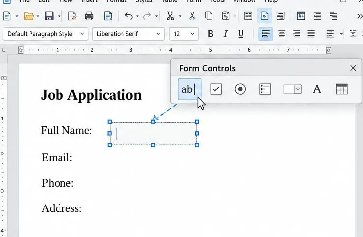The width and height of the screenshot is (363, 237).
Task: Click the window-layout icon in top toolbar
Action: (x=301, y=16)
